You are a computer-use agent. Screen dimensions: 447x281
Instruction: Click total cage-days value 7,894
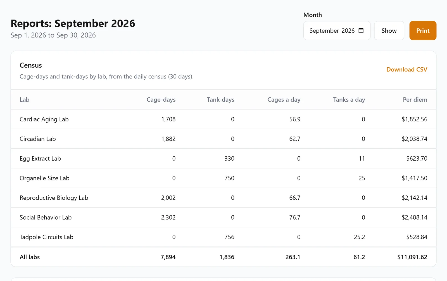[168, 257]
